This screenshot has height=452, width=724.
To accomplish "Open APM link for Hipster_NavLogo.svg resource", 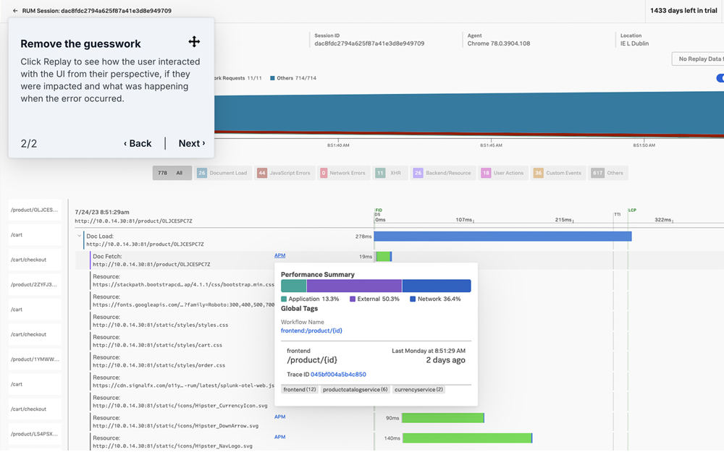I will tap(279, 438).
